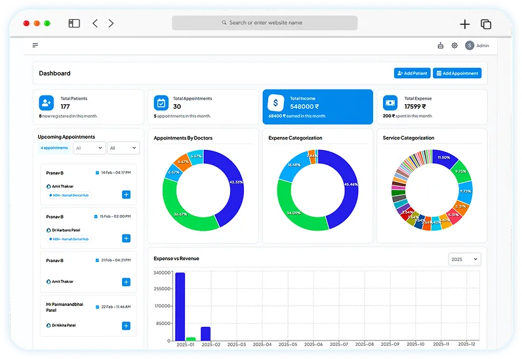Open a new tab with the plus icon
The width and height of the screenshot is (522, 359).
coord(465,24)
